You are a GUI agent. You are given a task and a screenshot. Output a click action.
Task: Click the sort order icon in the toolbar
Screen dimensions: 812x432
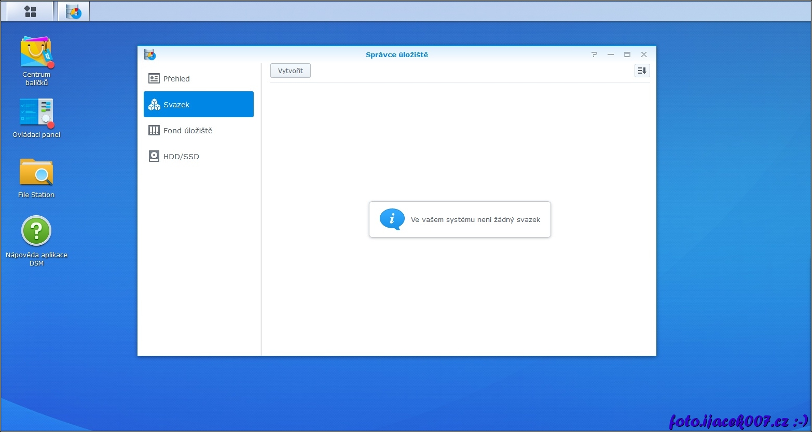(642, 71)
